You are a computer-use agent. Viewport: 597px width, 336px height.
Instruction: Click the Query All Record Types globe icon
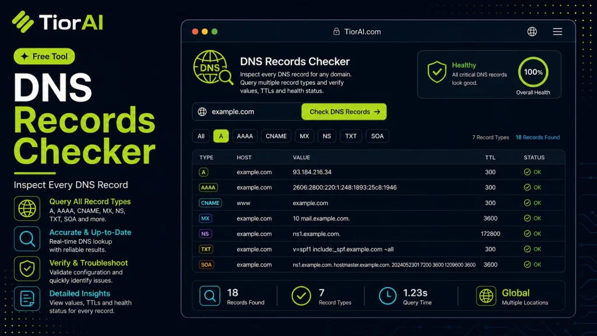(x=27, y=208)
